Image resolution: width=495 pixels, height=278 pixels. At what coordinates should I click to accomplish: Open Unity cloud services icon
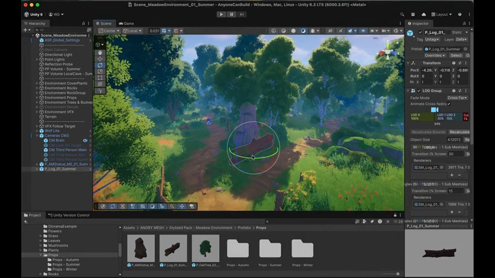[x=424, y=14]
